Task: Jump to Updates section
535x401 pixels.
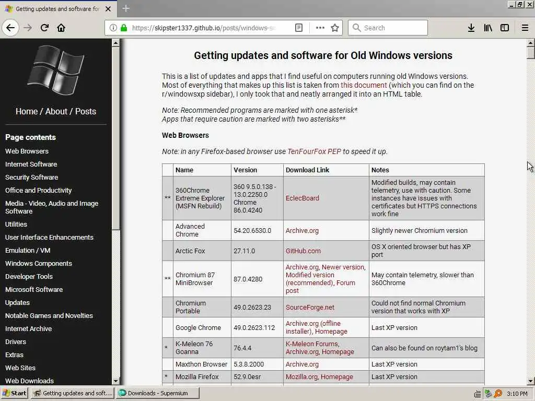Action: pos(17,303)
